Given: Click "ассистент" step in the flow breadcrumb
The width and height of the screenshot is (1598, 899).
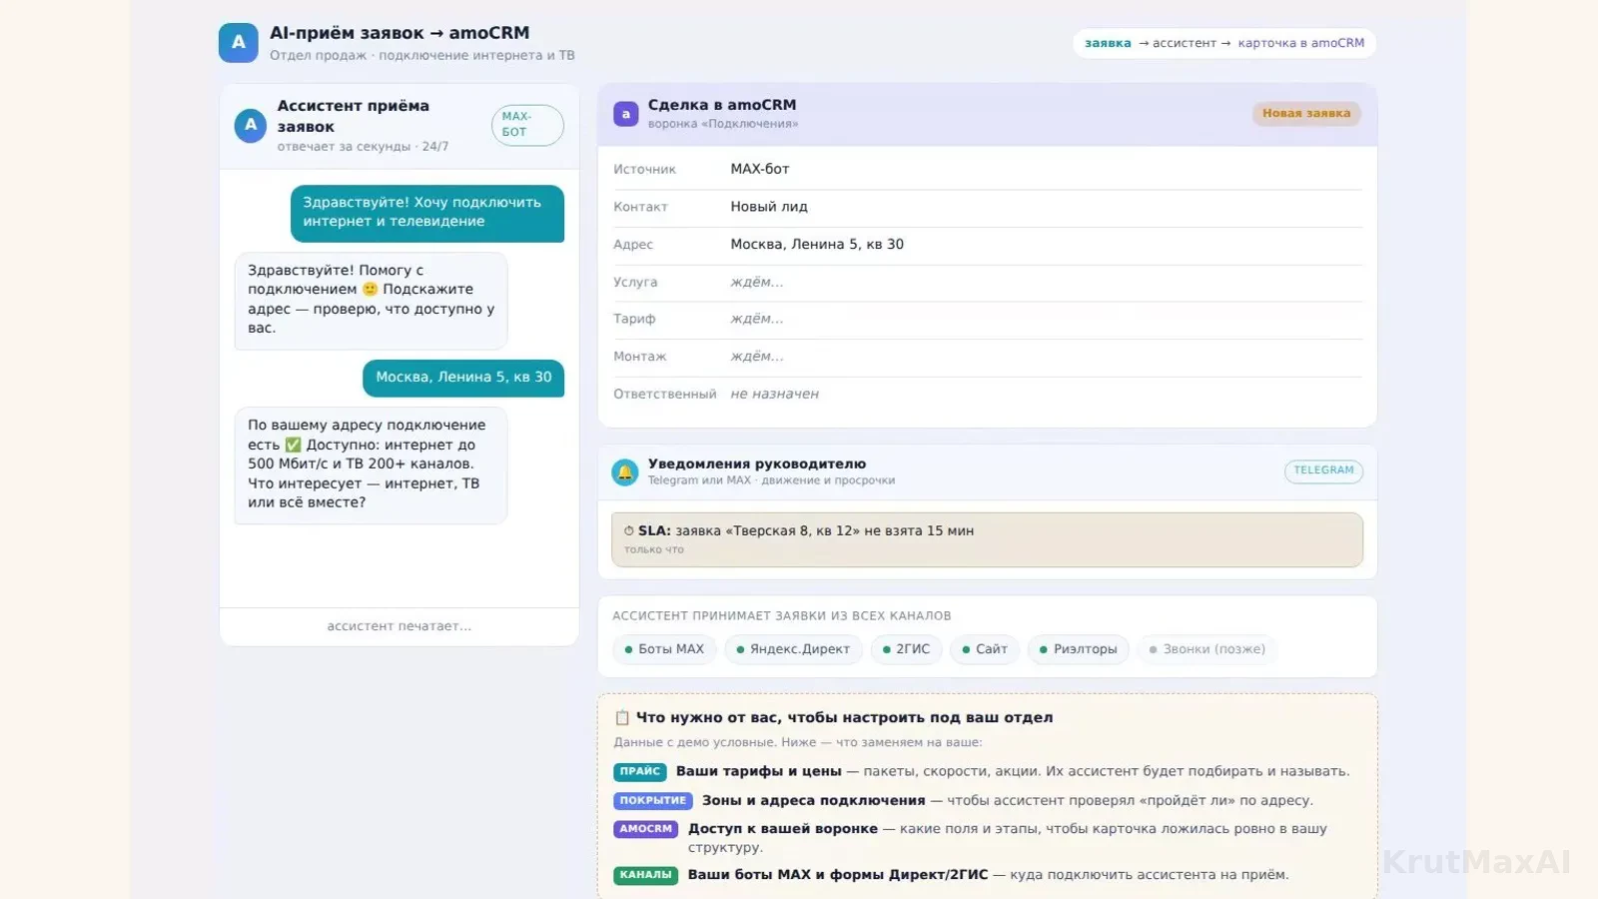Looking at the screenshot, I should pyautogui.click(x=1185, y=43).
